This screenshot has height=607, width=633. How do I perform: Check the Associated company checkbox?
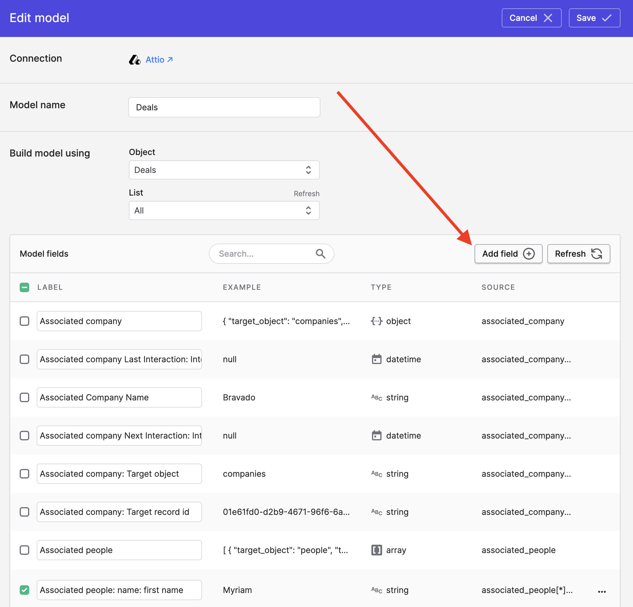[x=24, y=321]
